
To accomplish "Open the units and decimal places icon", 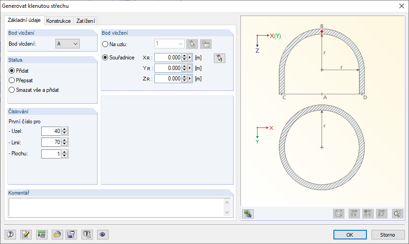I will [x=42, y=234].
